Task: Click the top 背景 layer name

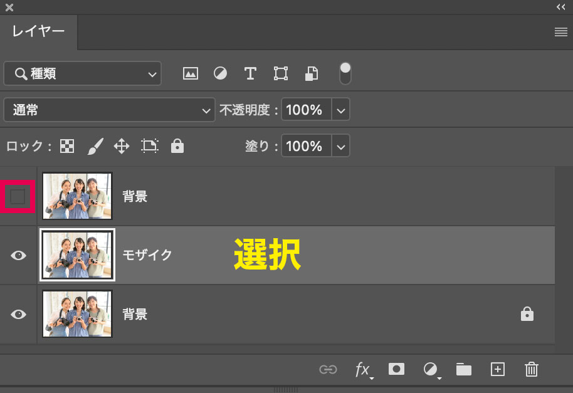Action: [x=135, y=196]
